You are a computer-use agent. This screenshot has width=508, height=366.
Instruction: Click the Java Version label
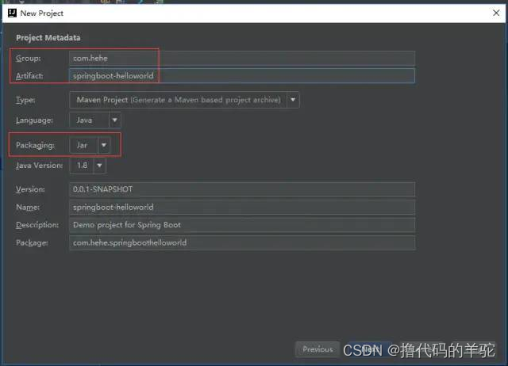pyautogui.click(x=39, y=166)
